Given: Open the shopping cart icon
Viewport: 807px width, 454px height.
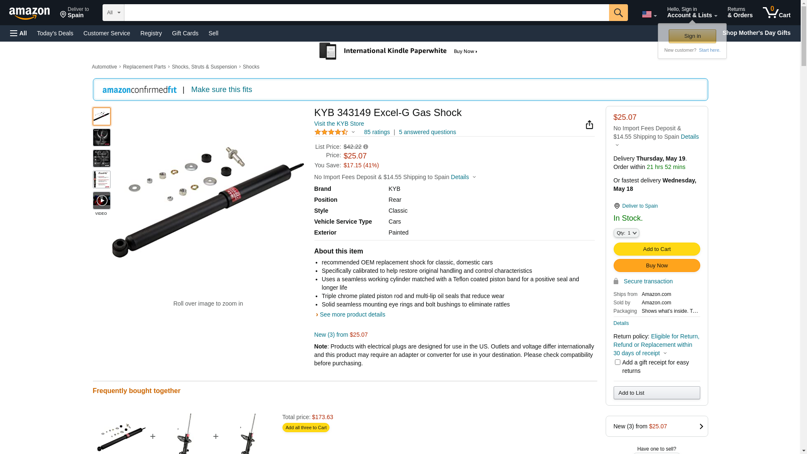Looking at the screenshot, I should pos(776,13).
